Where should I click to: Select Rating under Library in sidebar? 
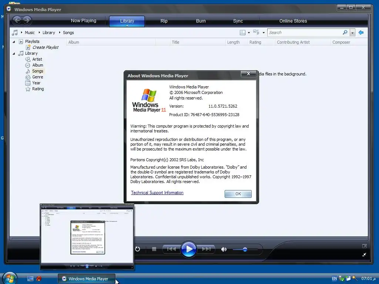(x=38, y=89)
